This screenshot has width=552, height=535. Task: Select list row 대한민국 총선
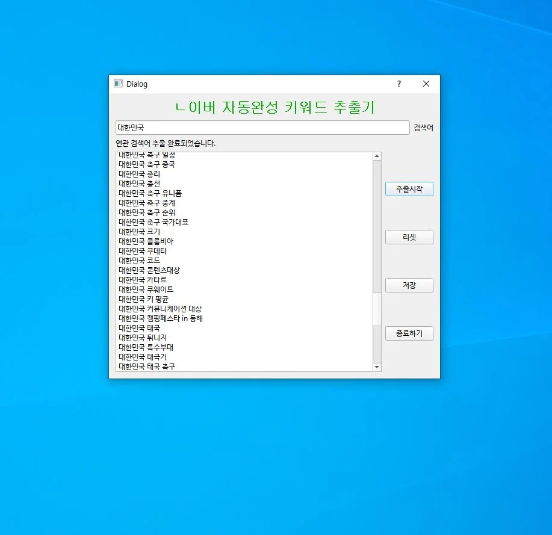(244, 184)
